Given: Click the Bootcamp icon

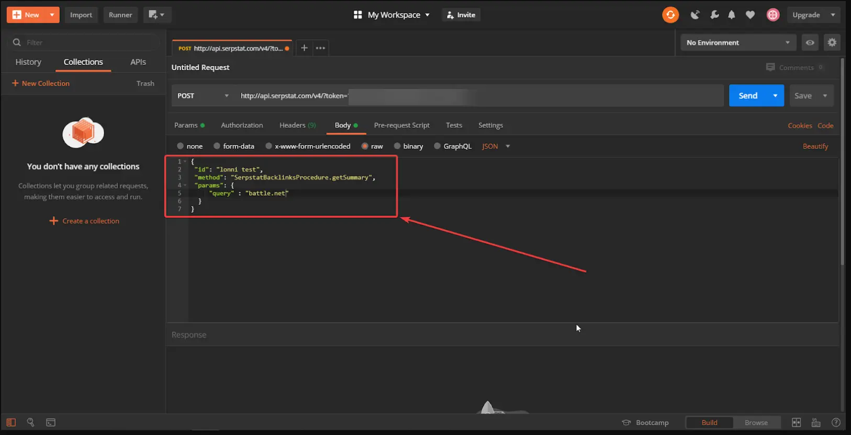Looking at the screenshot, I should [626, 422].
